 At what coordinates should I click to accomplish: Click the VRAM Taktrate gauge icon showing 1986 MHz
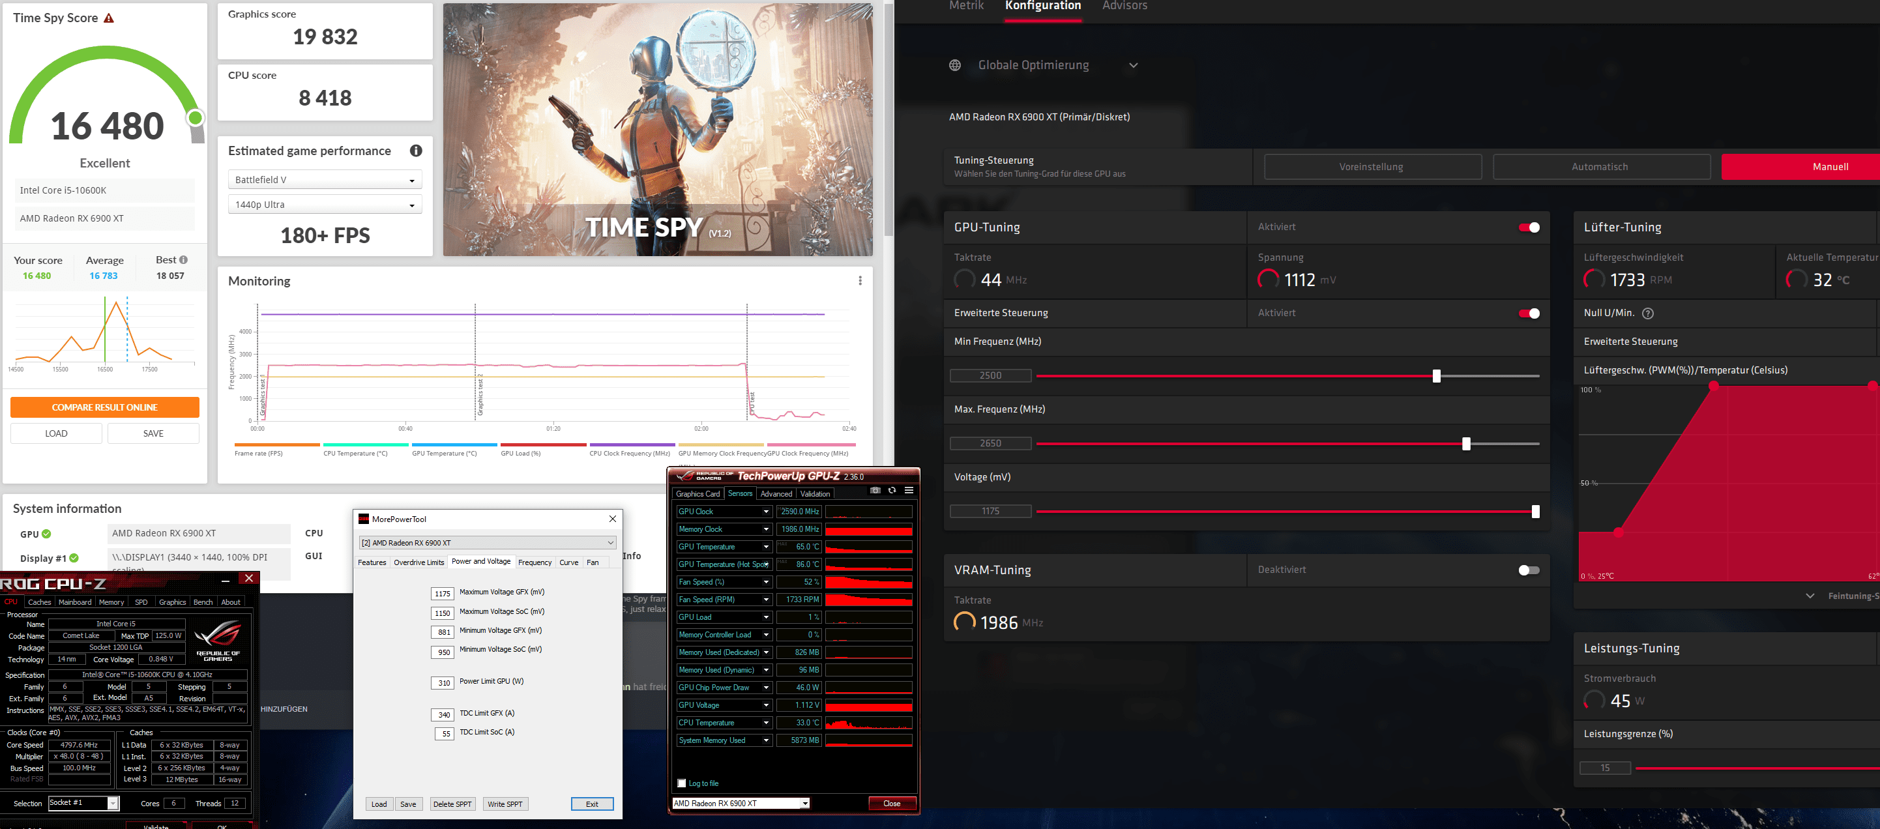click(x=964, y=622)
